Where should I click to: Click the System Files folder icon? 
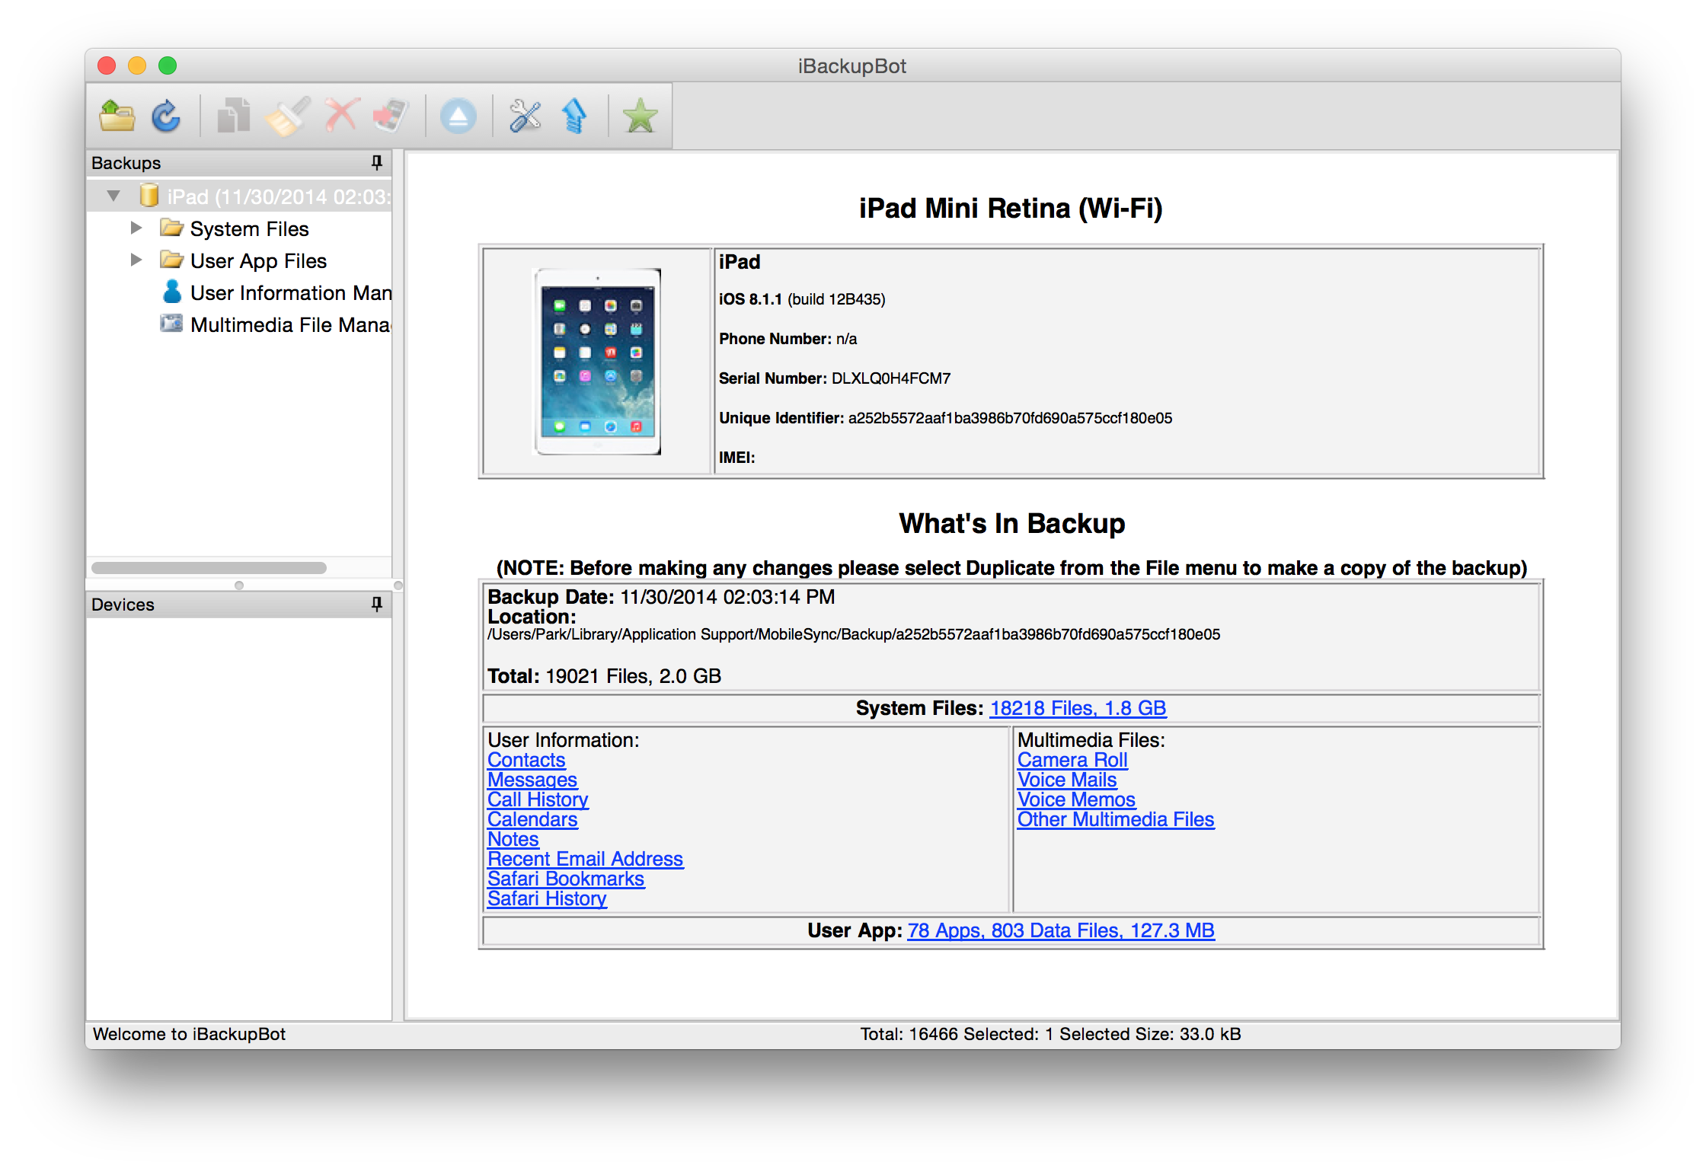(x=171, y=228)
